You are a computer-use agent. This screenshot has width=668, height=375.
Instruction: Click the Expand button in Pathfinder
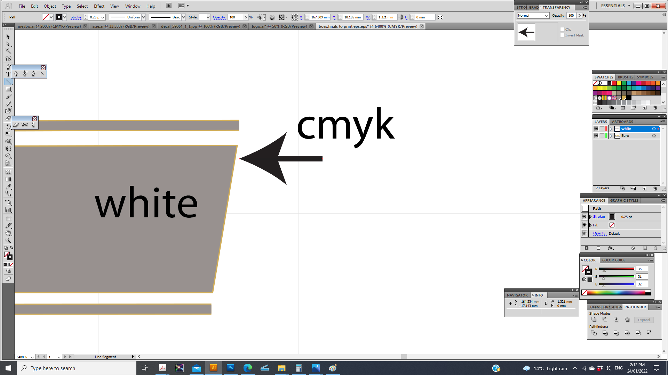coord(644,320)
